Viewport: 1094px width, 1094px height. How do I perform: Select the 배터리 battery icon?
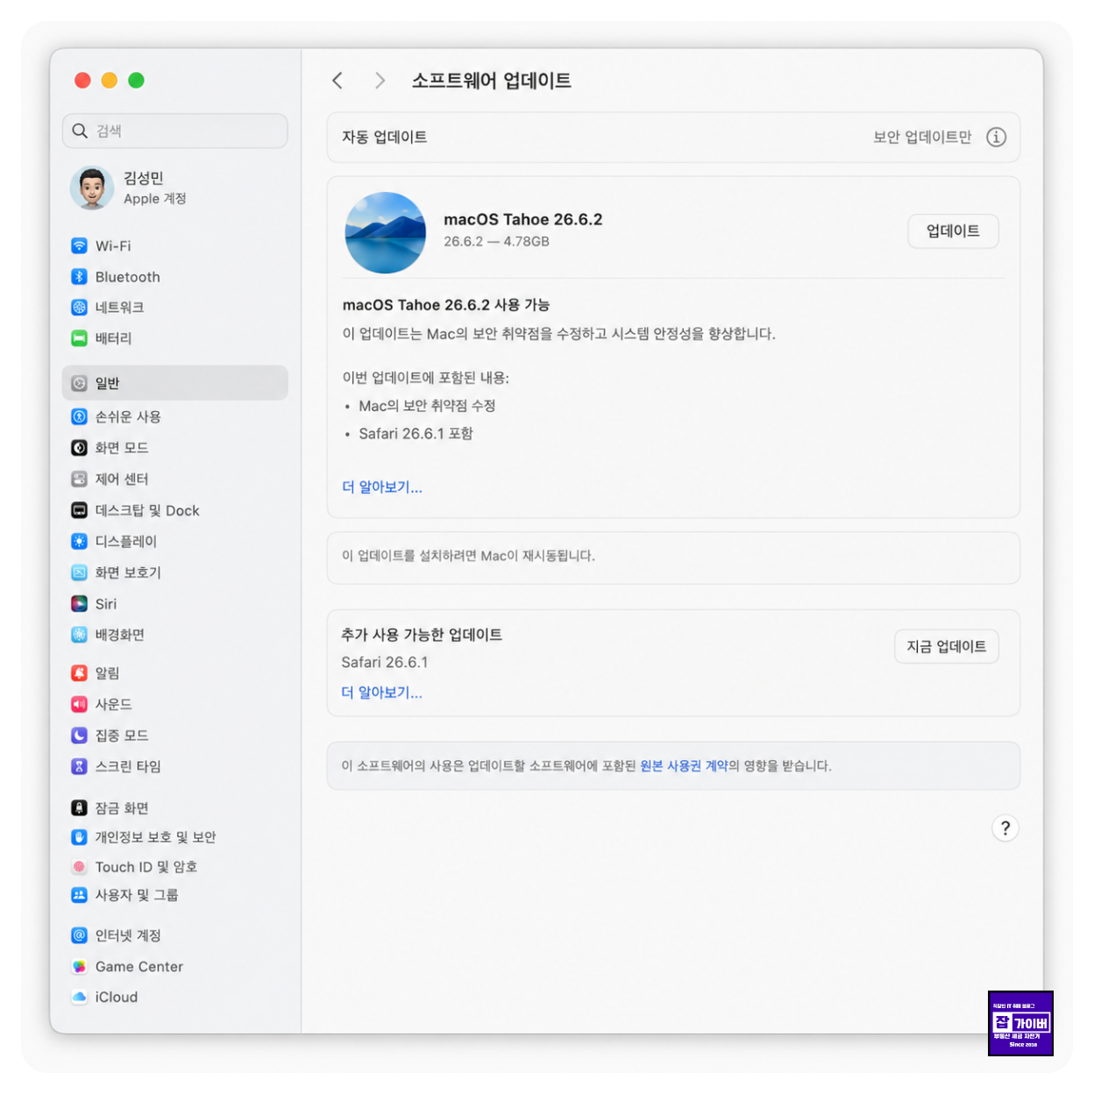[x=79, y=338]
